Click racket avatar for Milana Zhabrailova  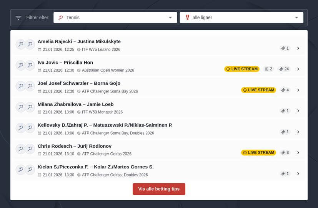pyautogui.click(x=21, y=107)
